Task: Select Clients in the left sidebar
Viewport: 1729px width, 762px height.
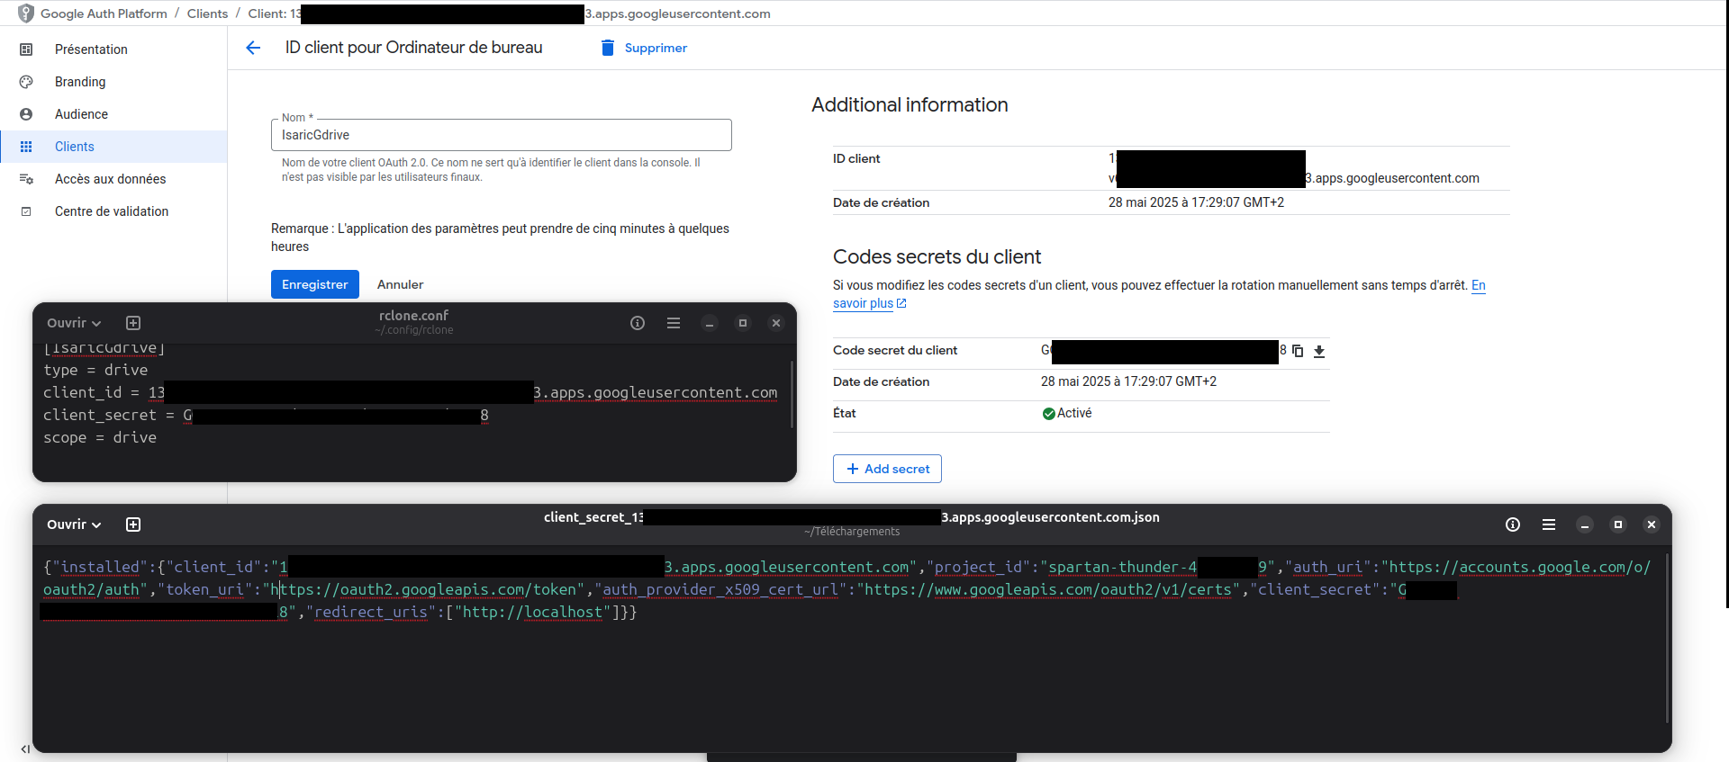Action: pos(113,147)
